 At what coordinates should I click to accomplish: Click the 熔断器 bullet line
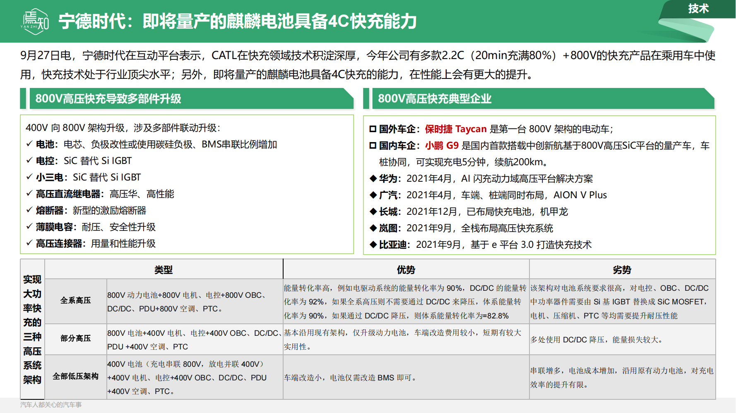coord(86,211)
